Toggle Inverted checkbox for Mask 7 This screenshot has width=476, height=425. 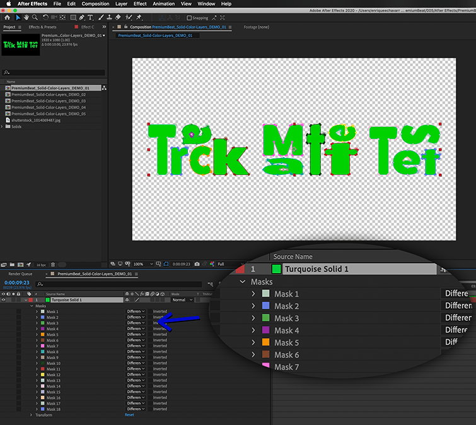(151, 346)
